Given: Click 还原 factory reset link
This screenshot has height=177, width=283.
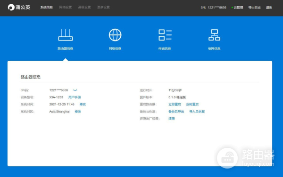Looking at the screenshot, I should [x=172, y=119].
